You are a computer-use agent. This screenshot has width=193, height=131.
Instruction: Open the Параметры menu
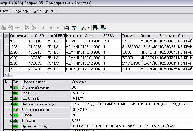[22, 11]
